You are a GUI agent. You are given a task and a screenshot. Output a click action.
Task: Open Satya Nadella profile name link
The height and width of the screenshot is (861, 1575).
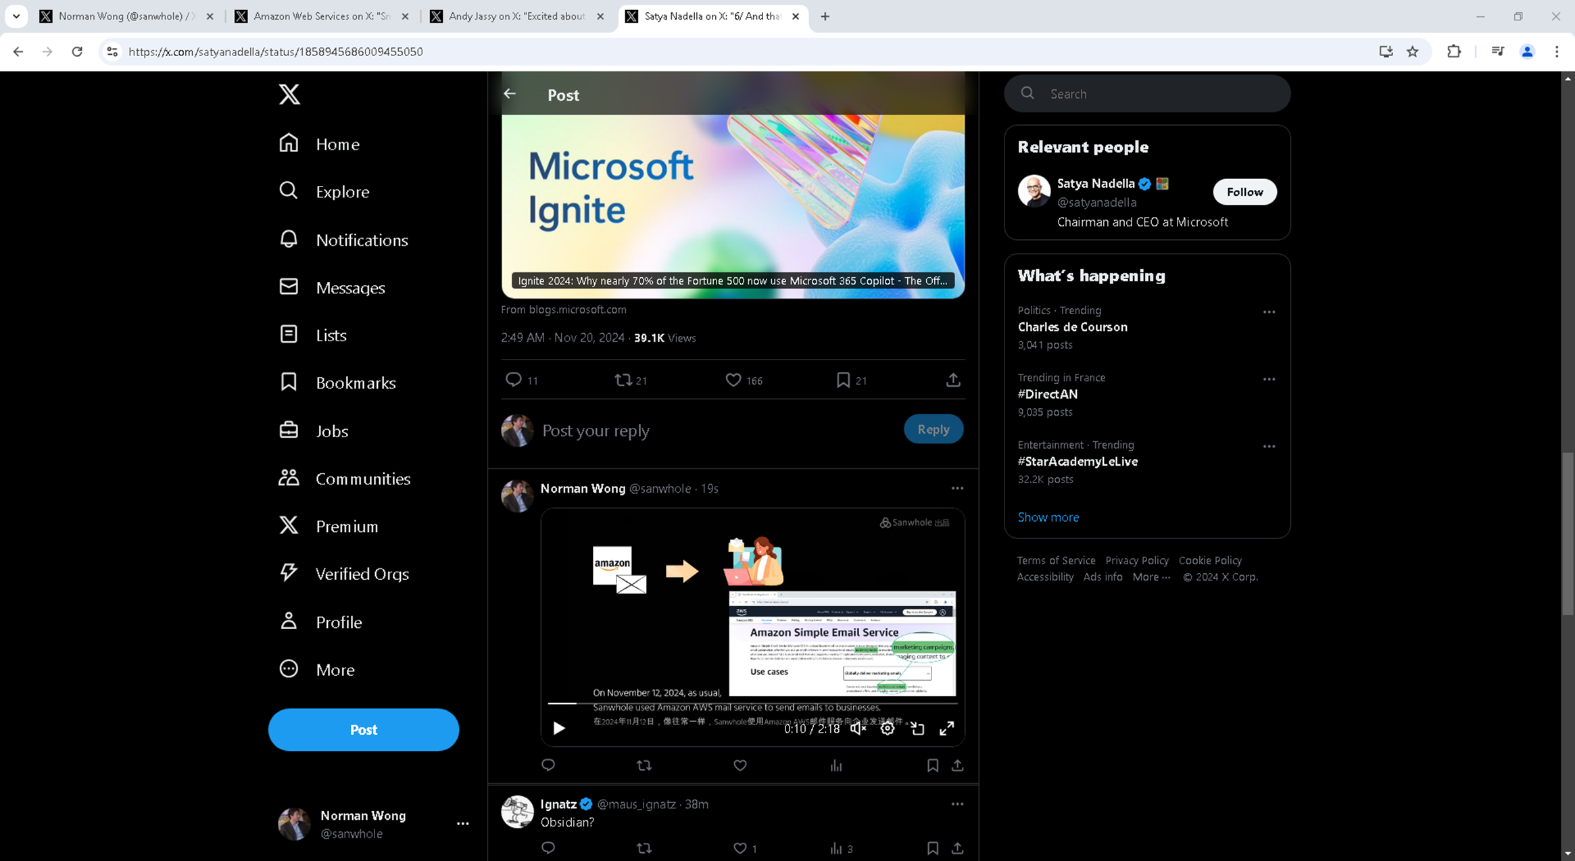pyautogui.click(x=1095, y=183)
